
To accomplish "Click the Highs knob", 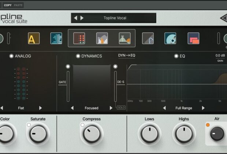I will (184, 134).
